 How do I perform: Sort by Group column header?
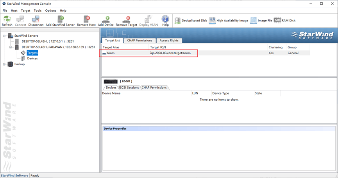pos(298,47)
